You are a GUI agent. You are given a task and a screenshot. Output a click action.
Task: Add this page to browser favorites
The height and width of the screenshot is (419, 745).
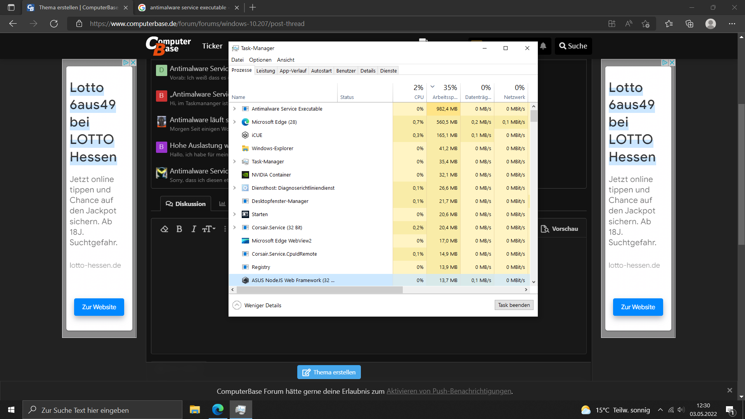pyautogui.click(x=645, y=24)
